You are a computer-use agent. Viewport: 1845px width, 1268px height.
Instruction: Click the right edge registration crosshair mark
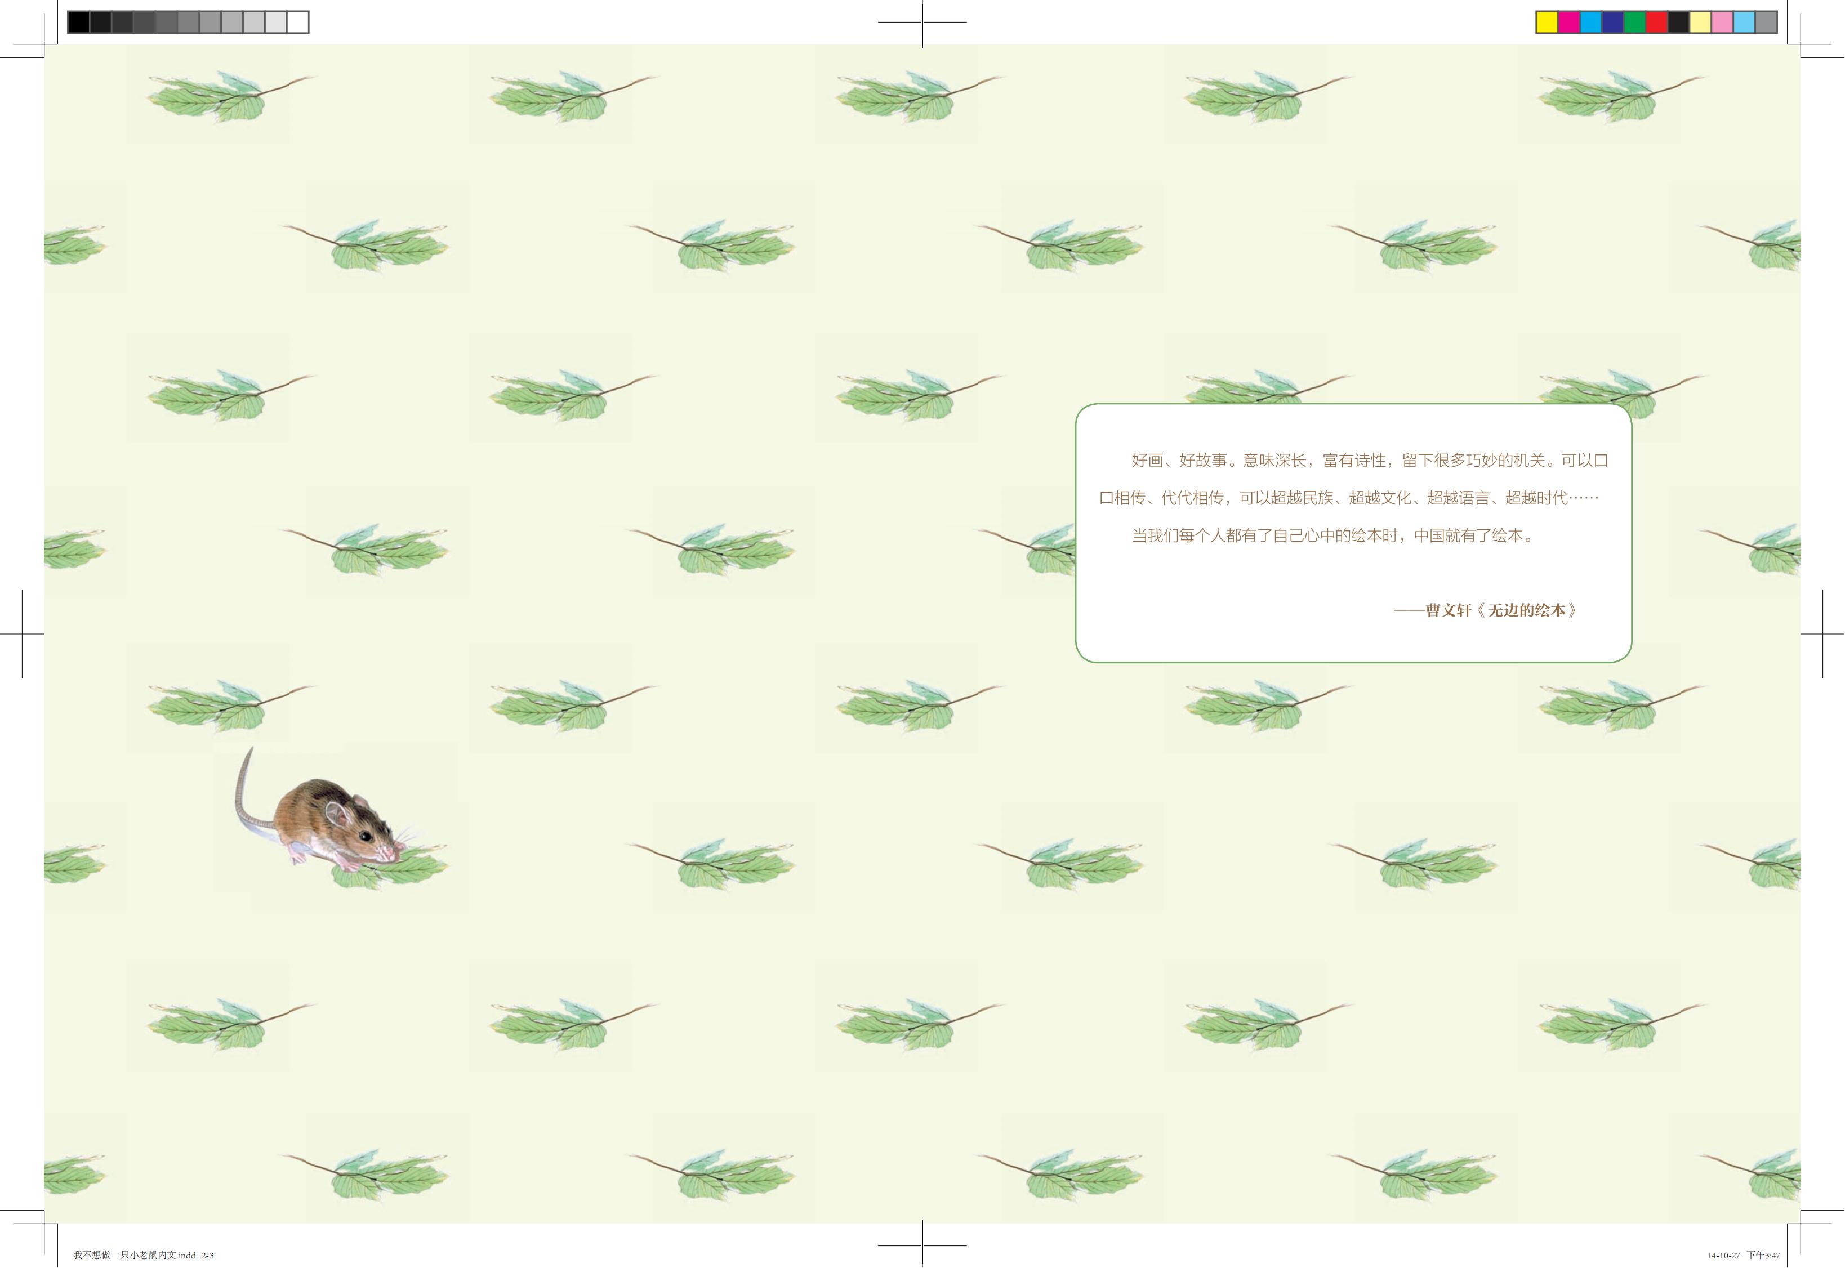coord(1822,633)
